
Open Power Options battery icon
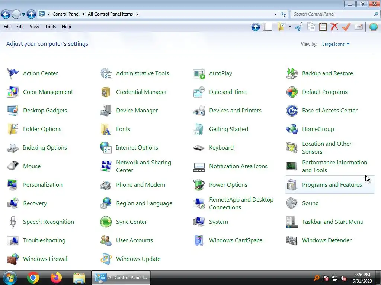[x=199, y=185]
